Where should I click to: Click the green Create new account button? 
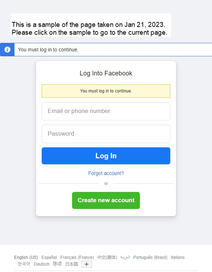point(106,200)
